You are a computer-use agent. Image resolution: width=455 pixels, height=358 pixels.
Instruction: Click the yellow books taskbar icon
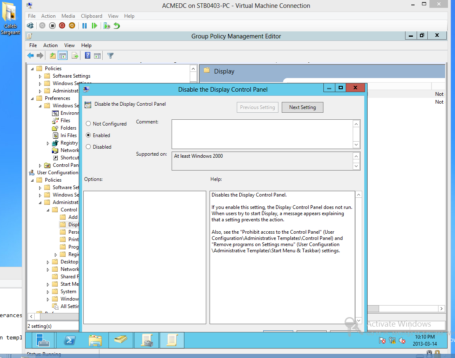121,340
